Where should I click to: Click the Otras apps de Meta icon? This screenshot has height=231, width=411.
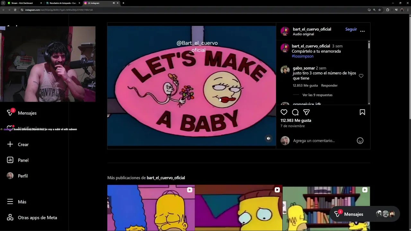pyautogui.click(x=10, y=218)
